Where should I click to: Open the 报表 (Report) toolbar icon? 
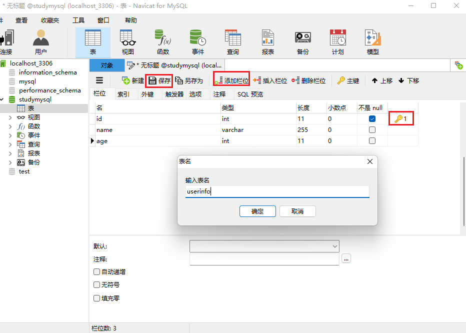[x=268, y=42]
